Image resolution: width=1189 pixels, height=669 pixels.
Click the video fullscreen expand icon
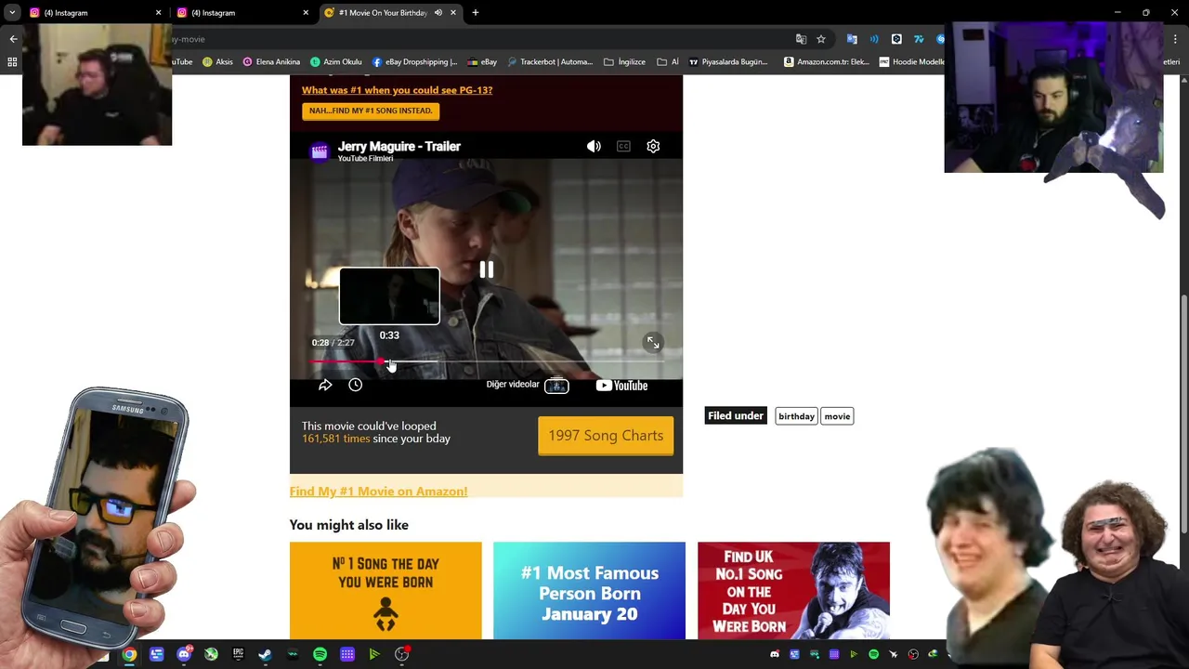(653, 343)
